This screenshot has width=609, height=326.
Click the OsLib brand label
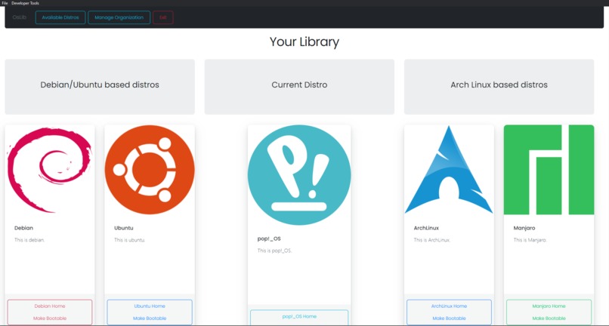[20, 17]
